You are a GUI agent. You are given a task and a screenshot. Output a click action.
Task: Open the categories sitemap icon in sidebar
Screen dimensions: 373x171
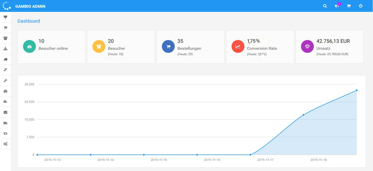point(5,49)
